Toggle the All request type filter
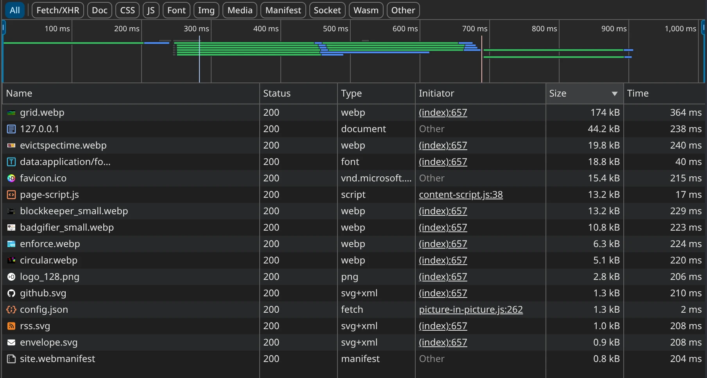 (15, 10)
